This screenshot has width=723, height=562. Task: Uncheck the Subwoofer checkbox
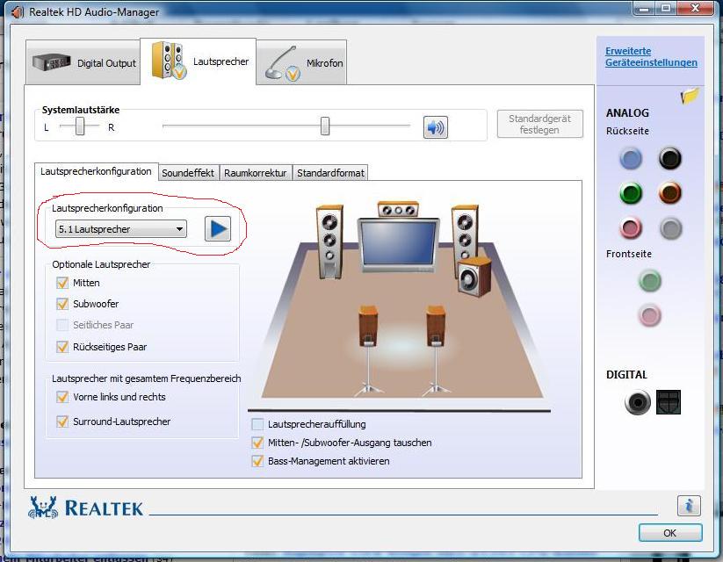click(x=62, y=304)
